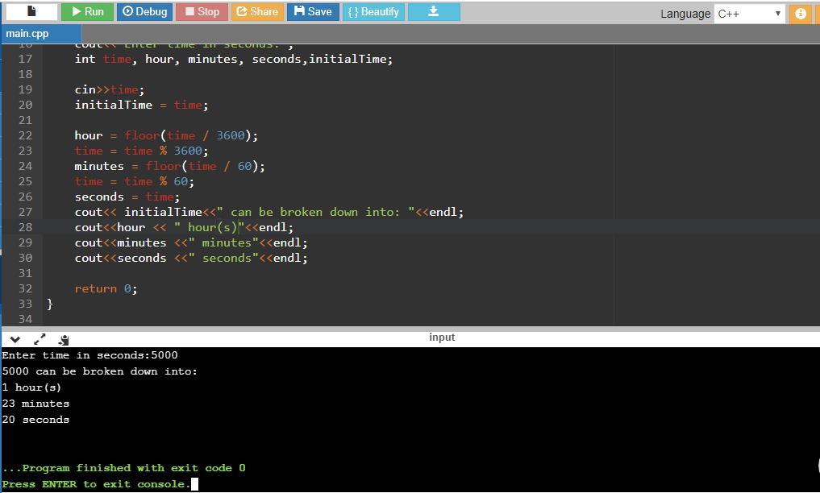Share the code via Share button

pyautogui.click(x=257, y=11)
